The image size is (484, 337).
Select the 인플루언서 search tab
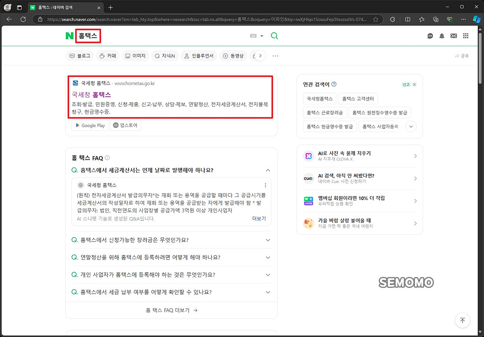tap(199, 56)
